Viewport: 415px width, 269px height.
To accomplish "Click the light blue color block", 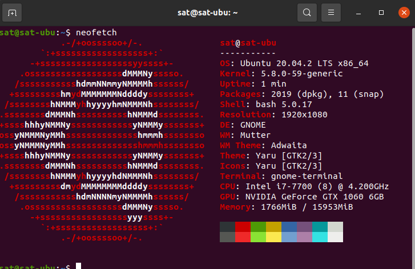I will [x=289, y=237].
